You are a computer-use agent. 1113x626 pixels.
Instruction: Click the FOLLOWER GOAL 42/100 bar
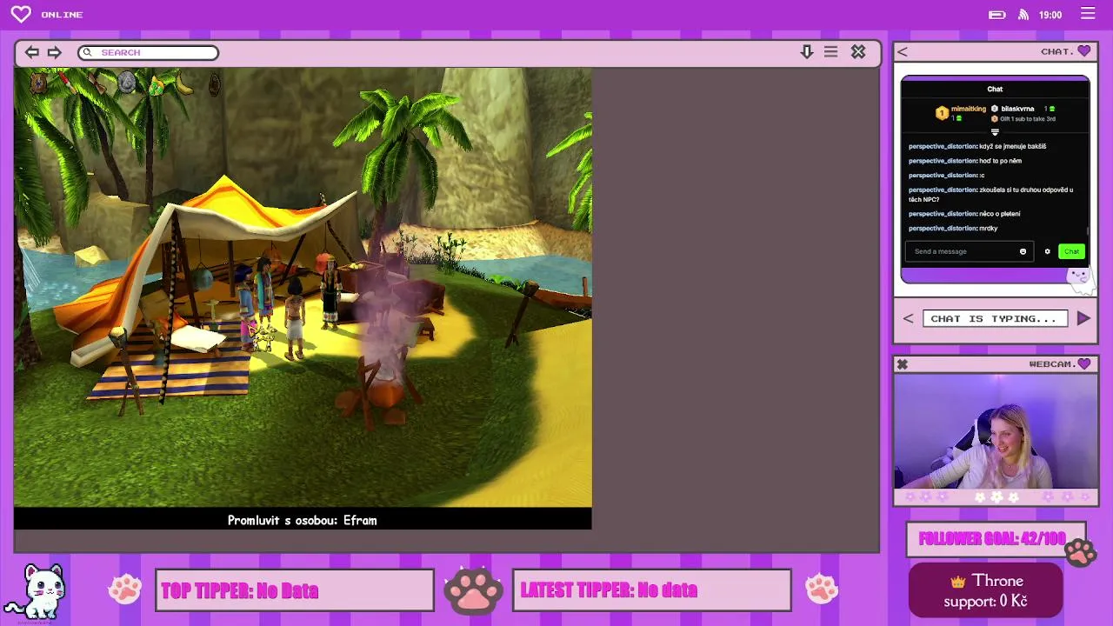(996, 539)
